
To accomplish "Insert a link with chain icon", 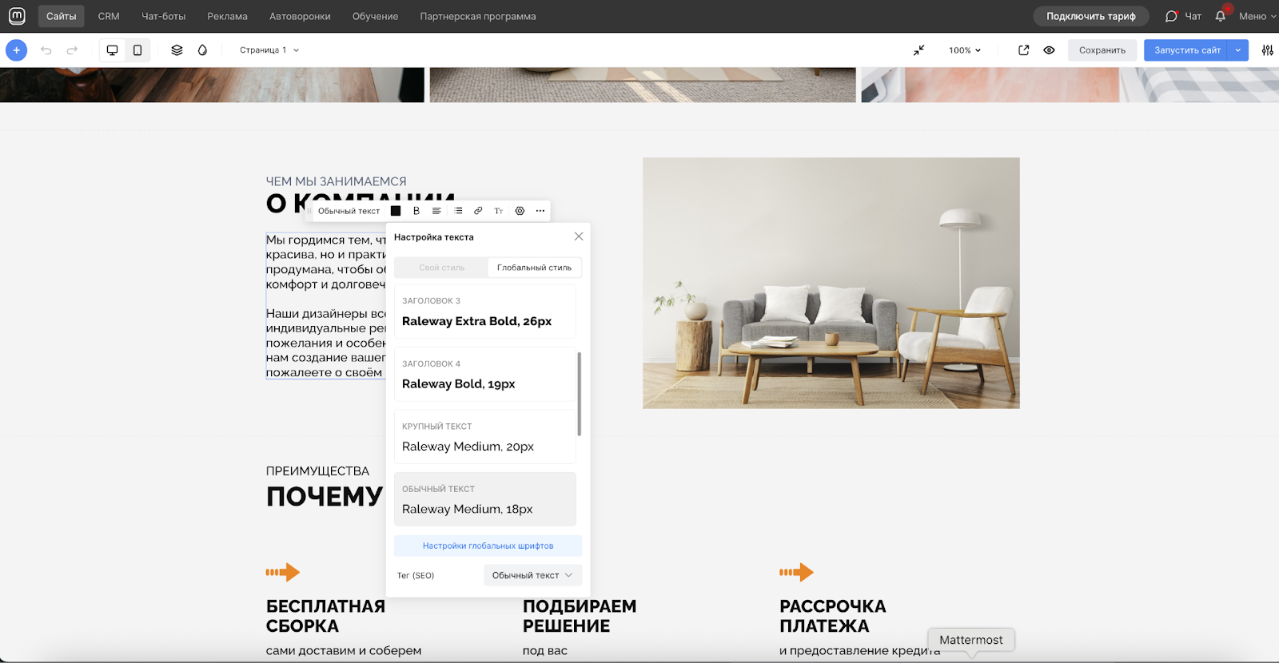I will click(x=478, y=211).
